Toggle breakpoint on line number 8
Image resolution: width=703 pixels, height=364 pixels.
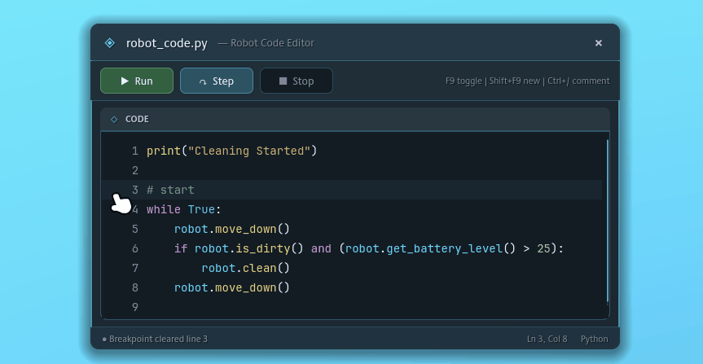pos(135,287)
